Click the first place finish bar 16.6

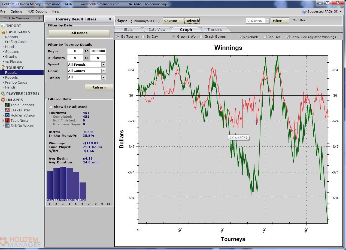point(50,187)
